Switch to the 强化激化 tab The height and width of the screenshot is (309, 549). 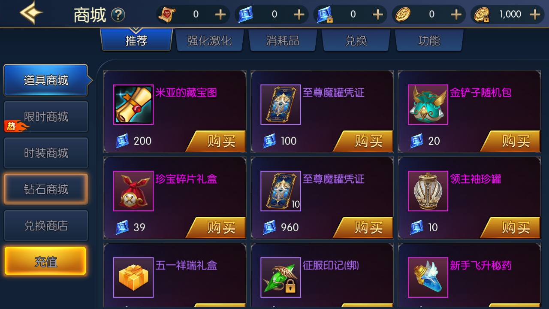(x=209, y=41)
